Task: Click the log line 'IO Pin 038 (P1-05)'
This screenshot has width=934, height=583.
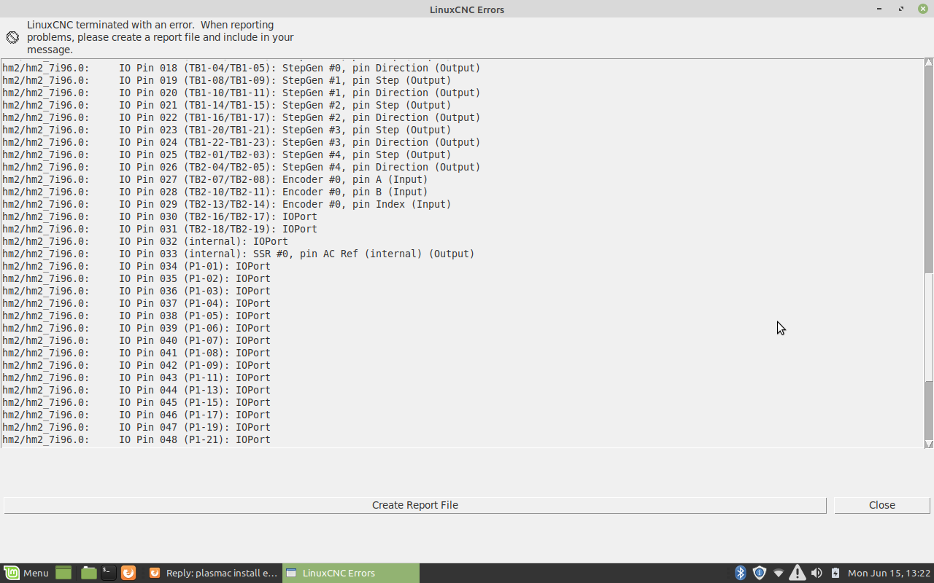Action: point(136,316)
